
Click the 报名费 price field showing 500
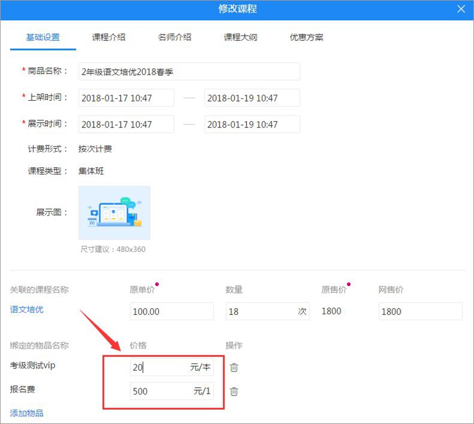click(x=160, y=391)
